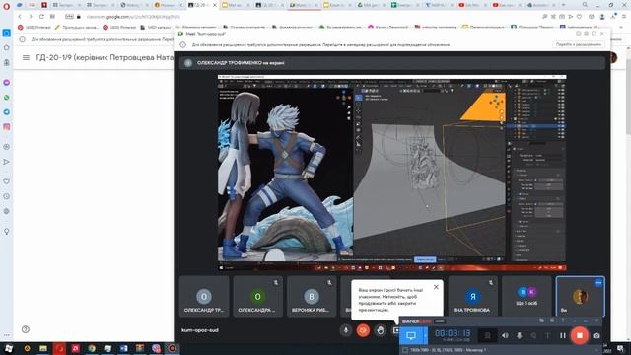Open Opera profile account icon
Viewport: 631px width, 355px height.
coord(602,17)
